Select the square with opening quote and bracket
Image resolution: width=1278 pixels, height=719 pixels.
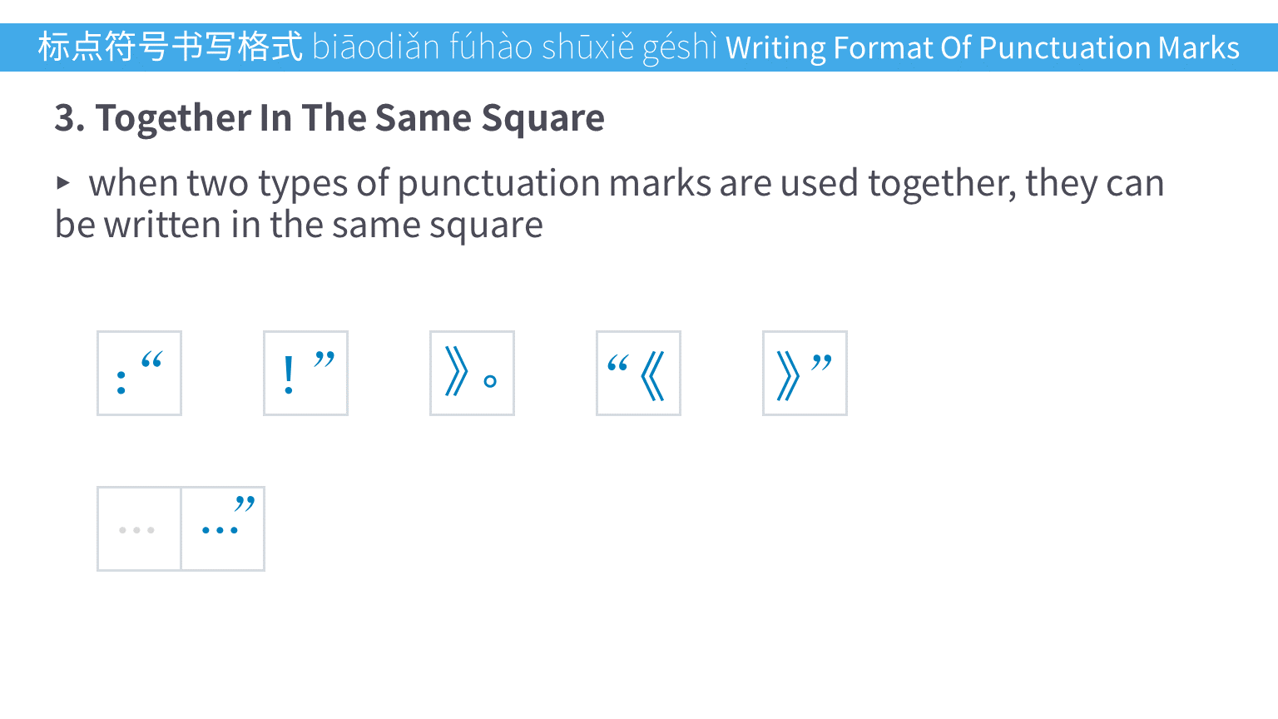coord(638,373)
